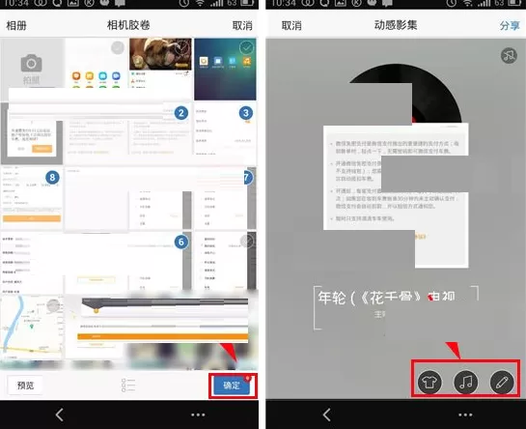Open the list options icon in bottom bar
Viewport: 526px width, 429px height.
pos(128,386)
